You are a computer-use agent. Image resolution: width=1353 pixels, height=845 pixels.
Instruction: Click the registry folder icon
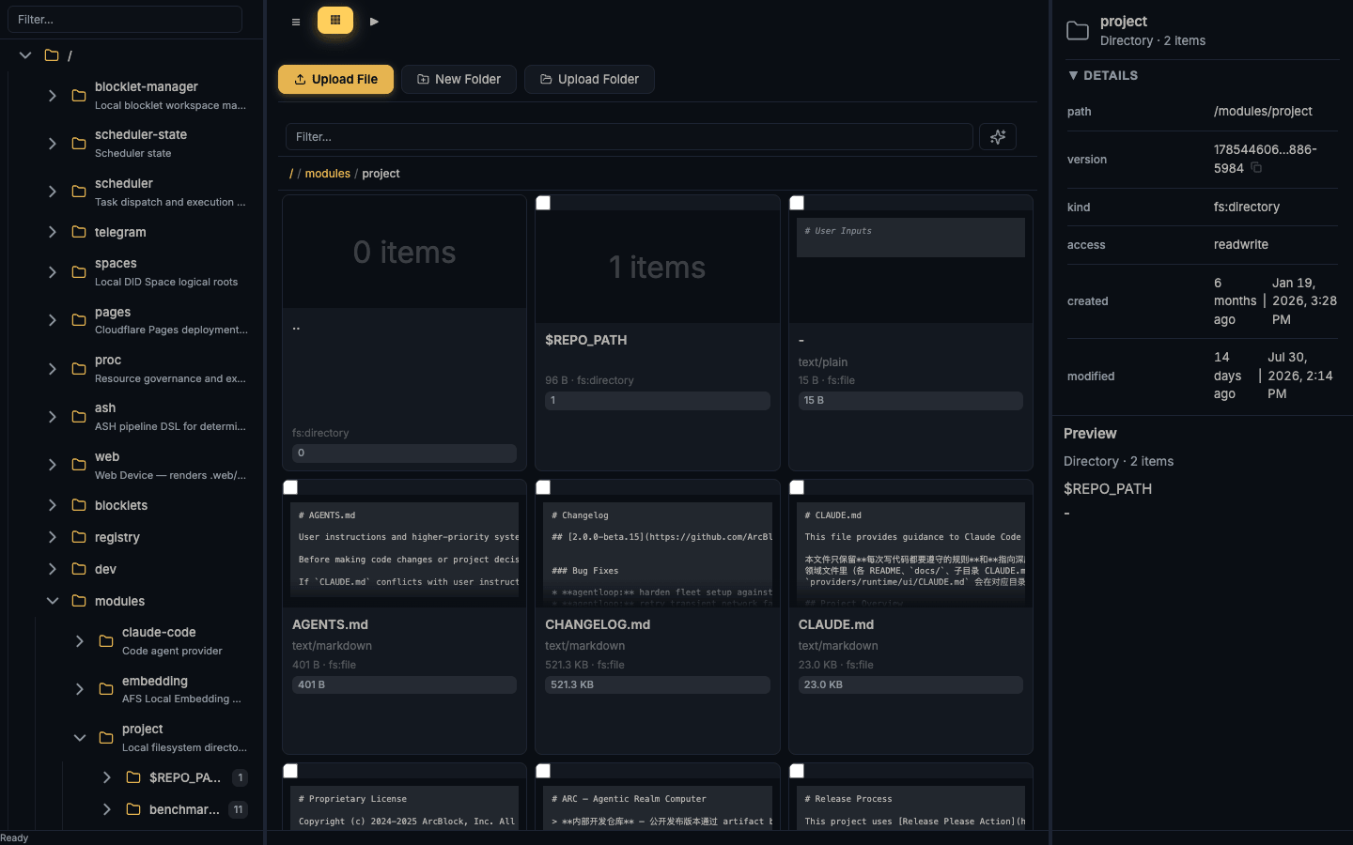[x=79, y=537]
